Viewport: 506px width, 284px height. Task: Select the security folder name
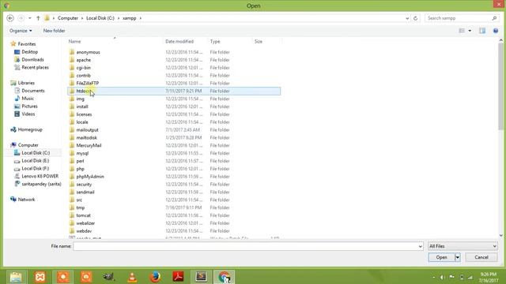84,184
